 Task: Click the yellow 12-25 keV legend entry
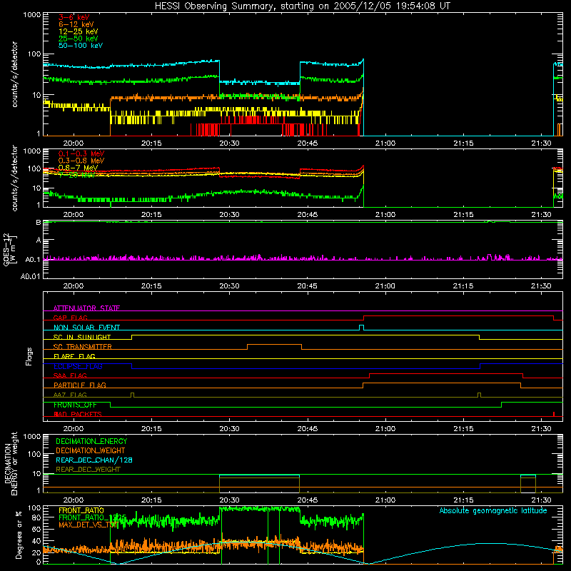point(79,31)
